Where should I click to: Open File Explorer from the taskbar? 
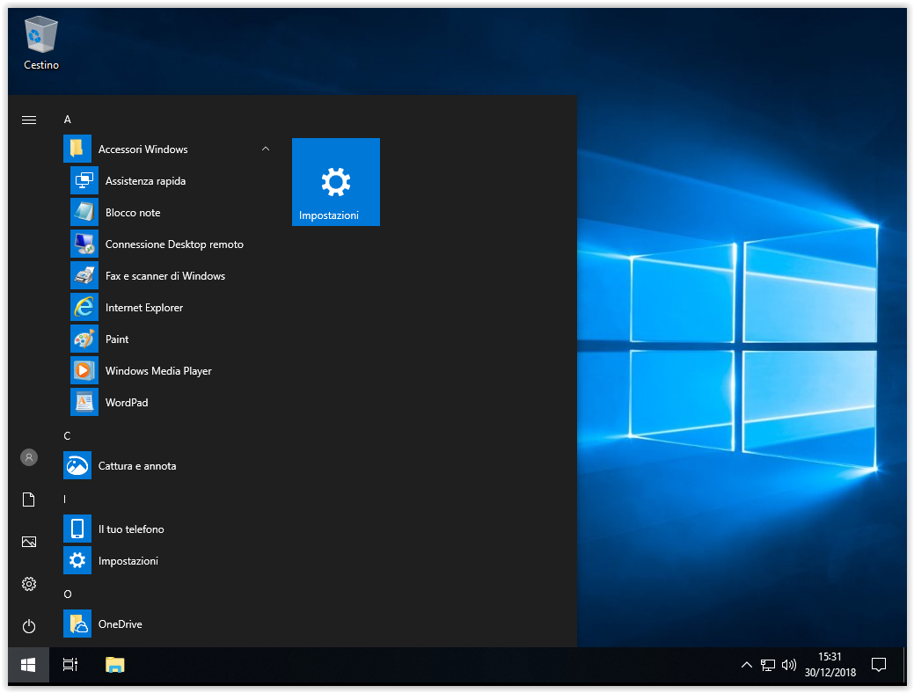pos(115,665)
